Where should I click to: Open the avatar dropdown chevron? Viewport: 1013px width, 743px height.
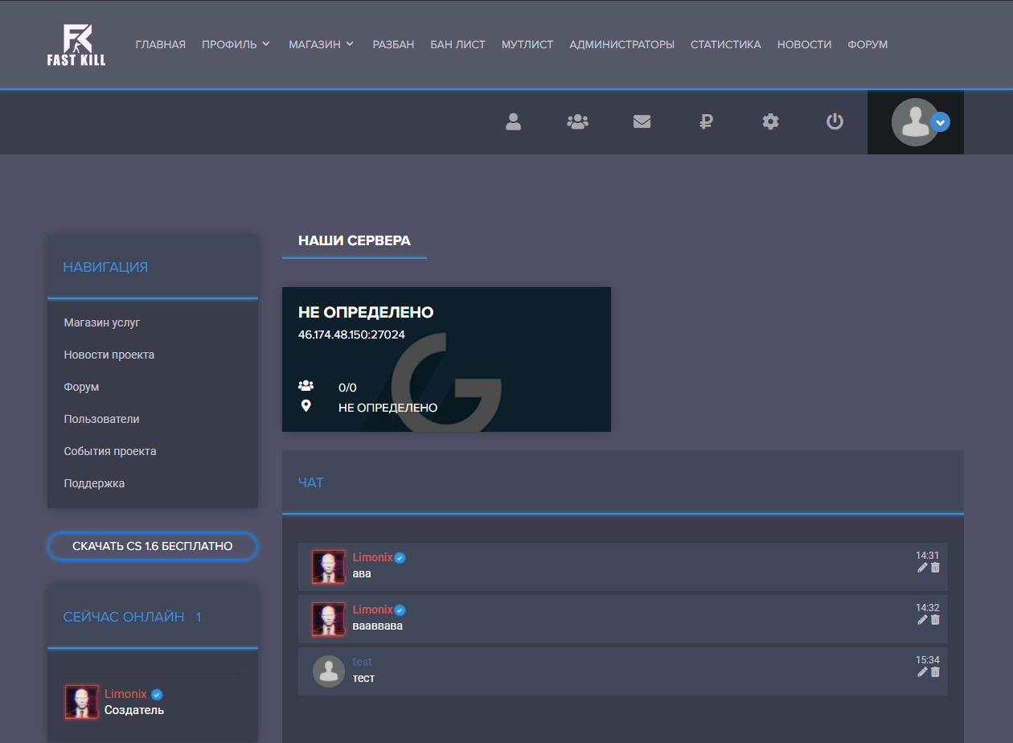tap(940, 122)
